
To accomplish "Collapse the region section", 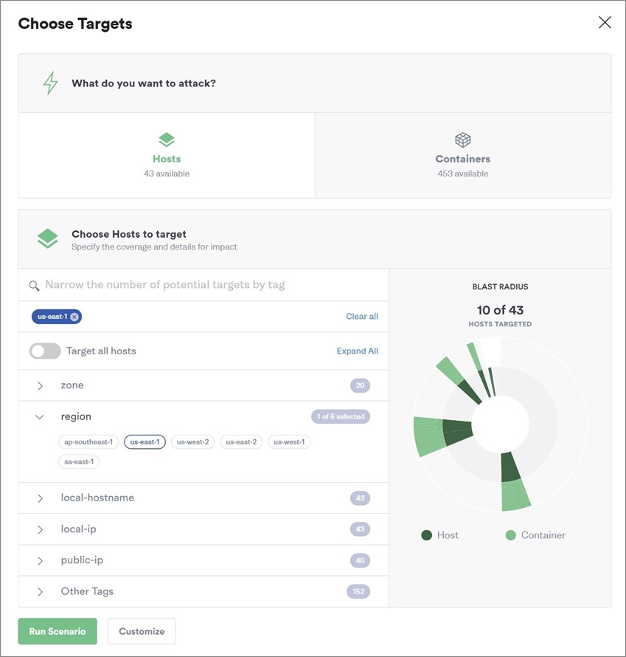I will click(x=39, y=417).
